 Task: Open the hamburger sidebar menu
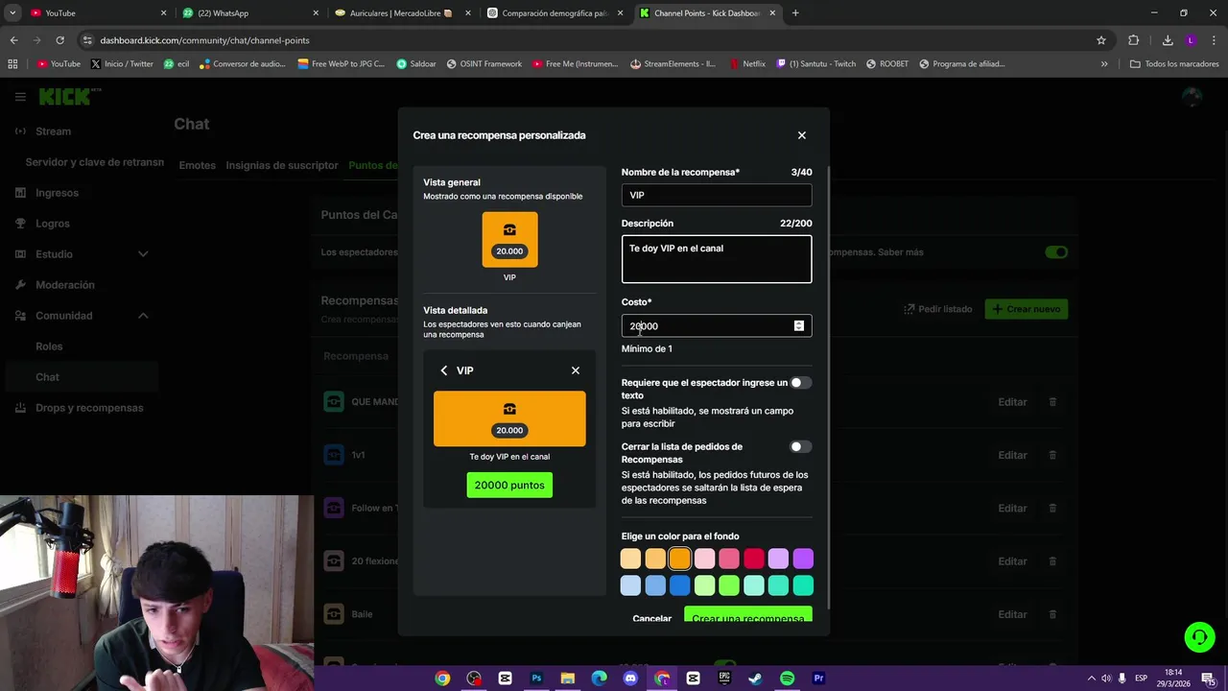20,97
